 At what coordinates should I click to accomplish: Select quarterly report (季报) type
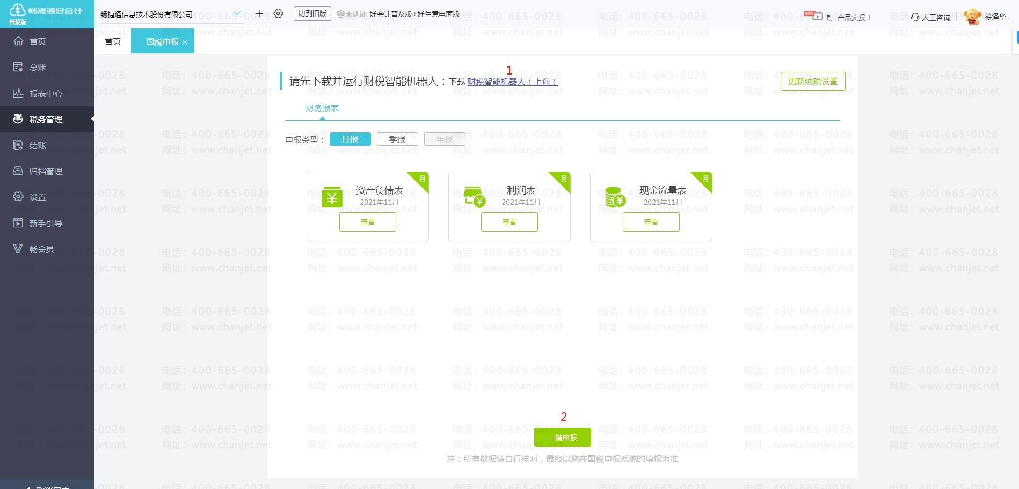pyautogui.click(x=397, y=139)
